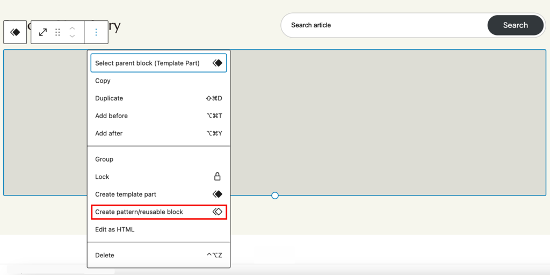
Task: Click the block resize handle circle
Action: tap(275, 196)
